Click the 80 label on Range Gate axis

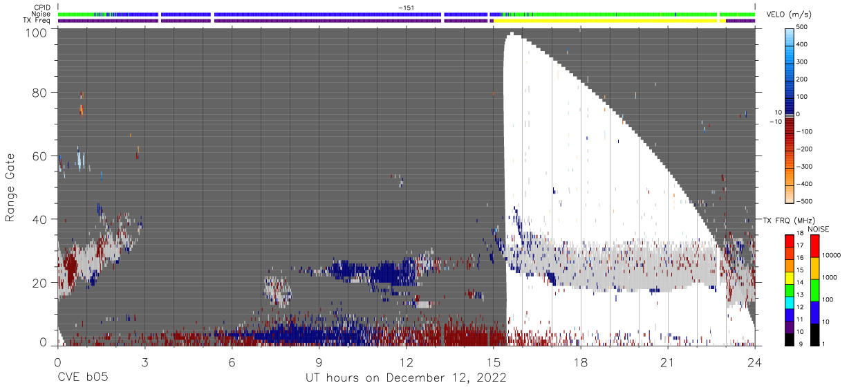40,92
